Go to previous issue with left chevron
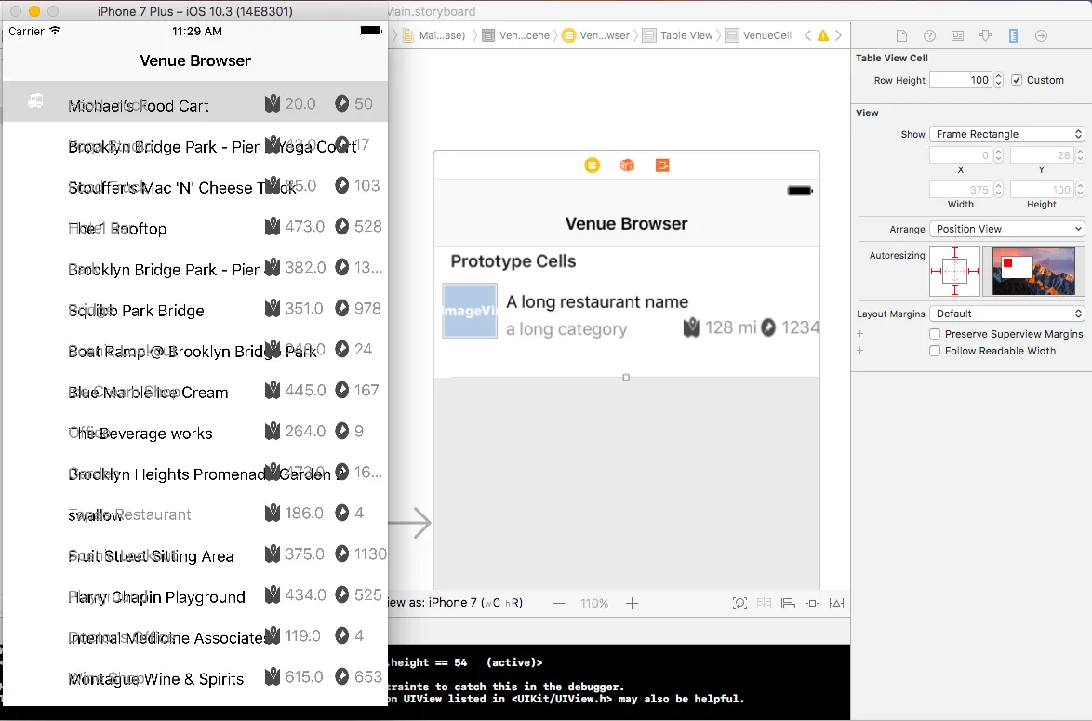 808,35
